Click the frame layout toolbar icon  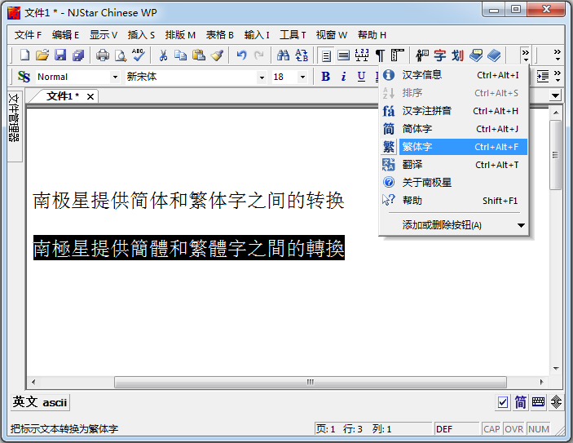click(397, 55)
